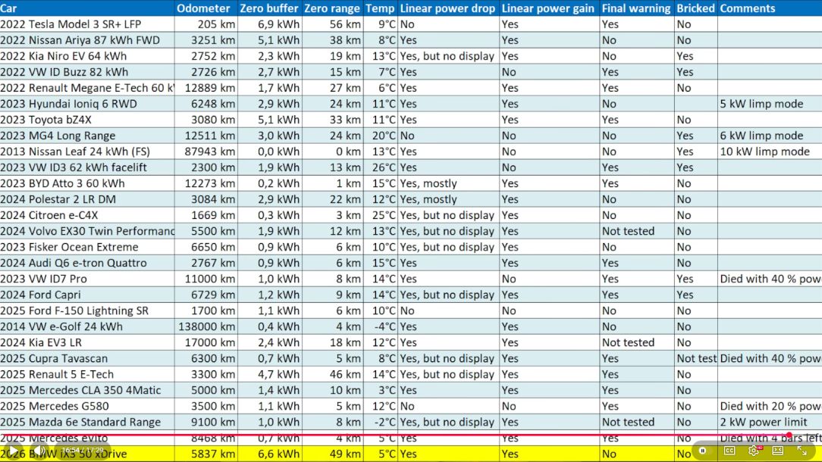Go fullscreen with the expand icon
The image size is (822, 462).
(x=802, y=451)
